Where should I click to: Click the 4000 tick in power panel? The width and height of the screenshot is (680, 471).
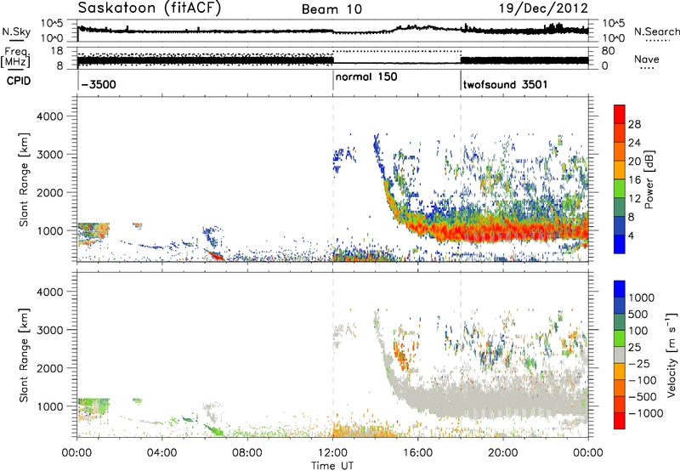pos(49,116)
